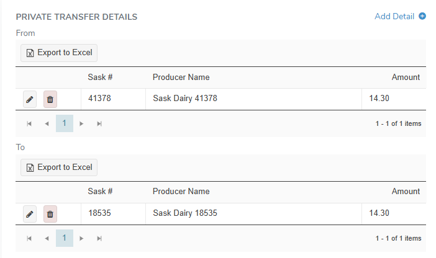The image size is (436, 258).
Task: Go to first page in From grid
Action: click(x=29, y=123)
